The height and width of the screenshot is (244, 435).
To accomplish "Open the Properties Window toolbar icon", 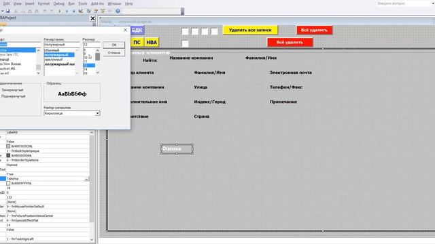I will [x=96, y=11].
